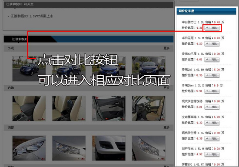
Task: Open 内饰 photo of front cabin and steering wheel
Action: (149, 108)
